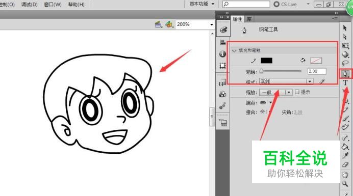Viewport: 353px width, 196px height.
Task: Select the Free Transform tool
Action: [x=345, y=46]
